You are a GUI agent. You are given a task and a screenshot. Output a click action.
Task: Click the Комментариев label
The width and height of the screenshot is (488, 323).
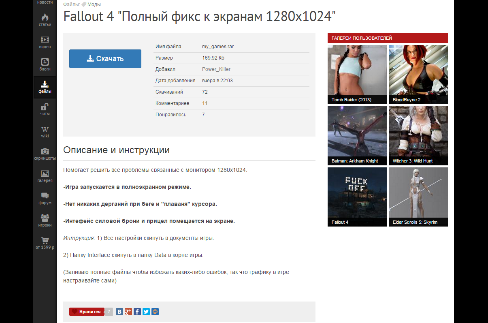coord(173,103)
